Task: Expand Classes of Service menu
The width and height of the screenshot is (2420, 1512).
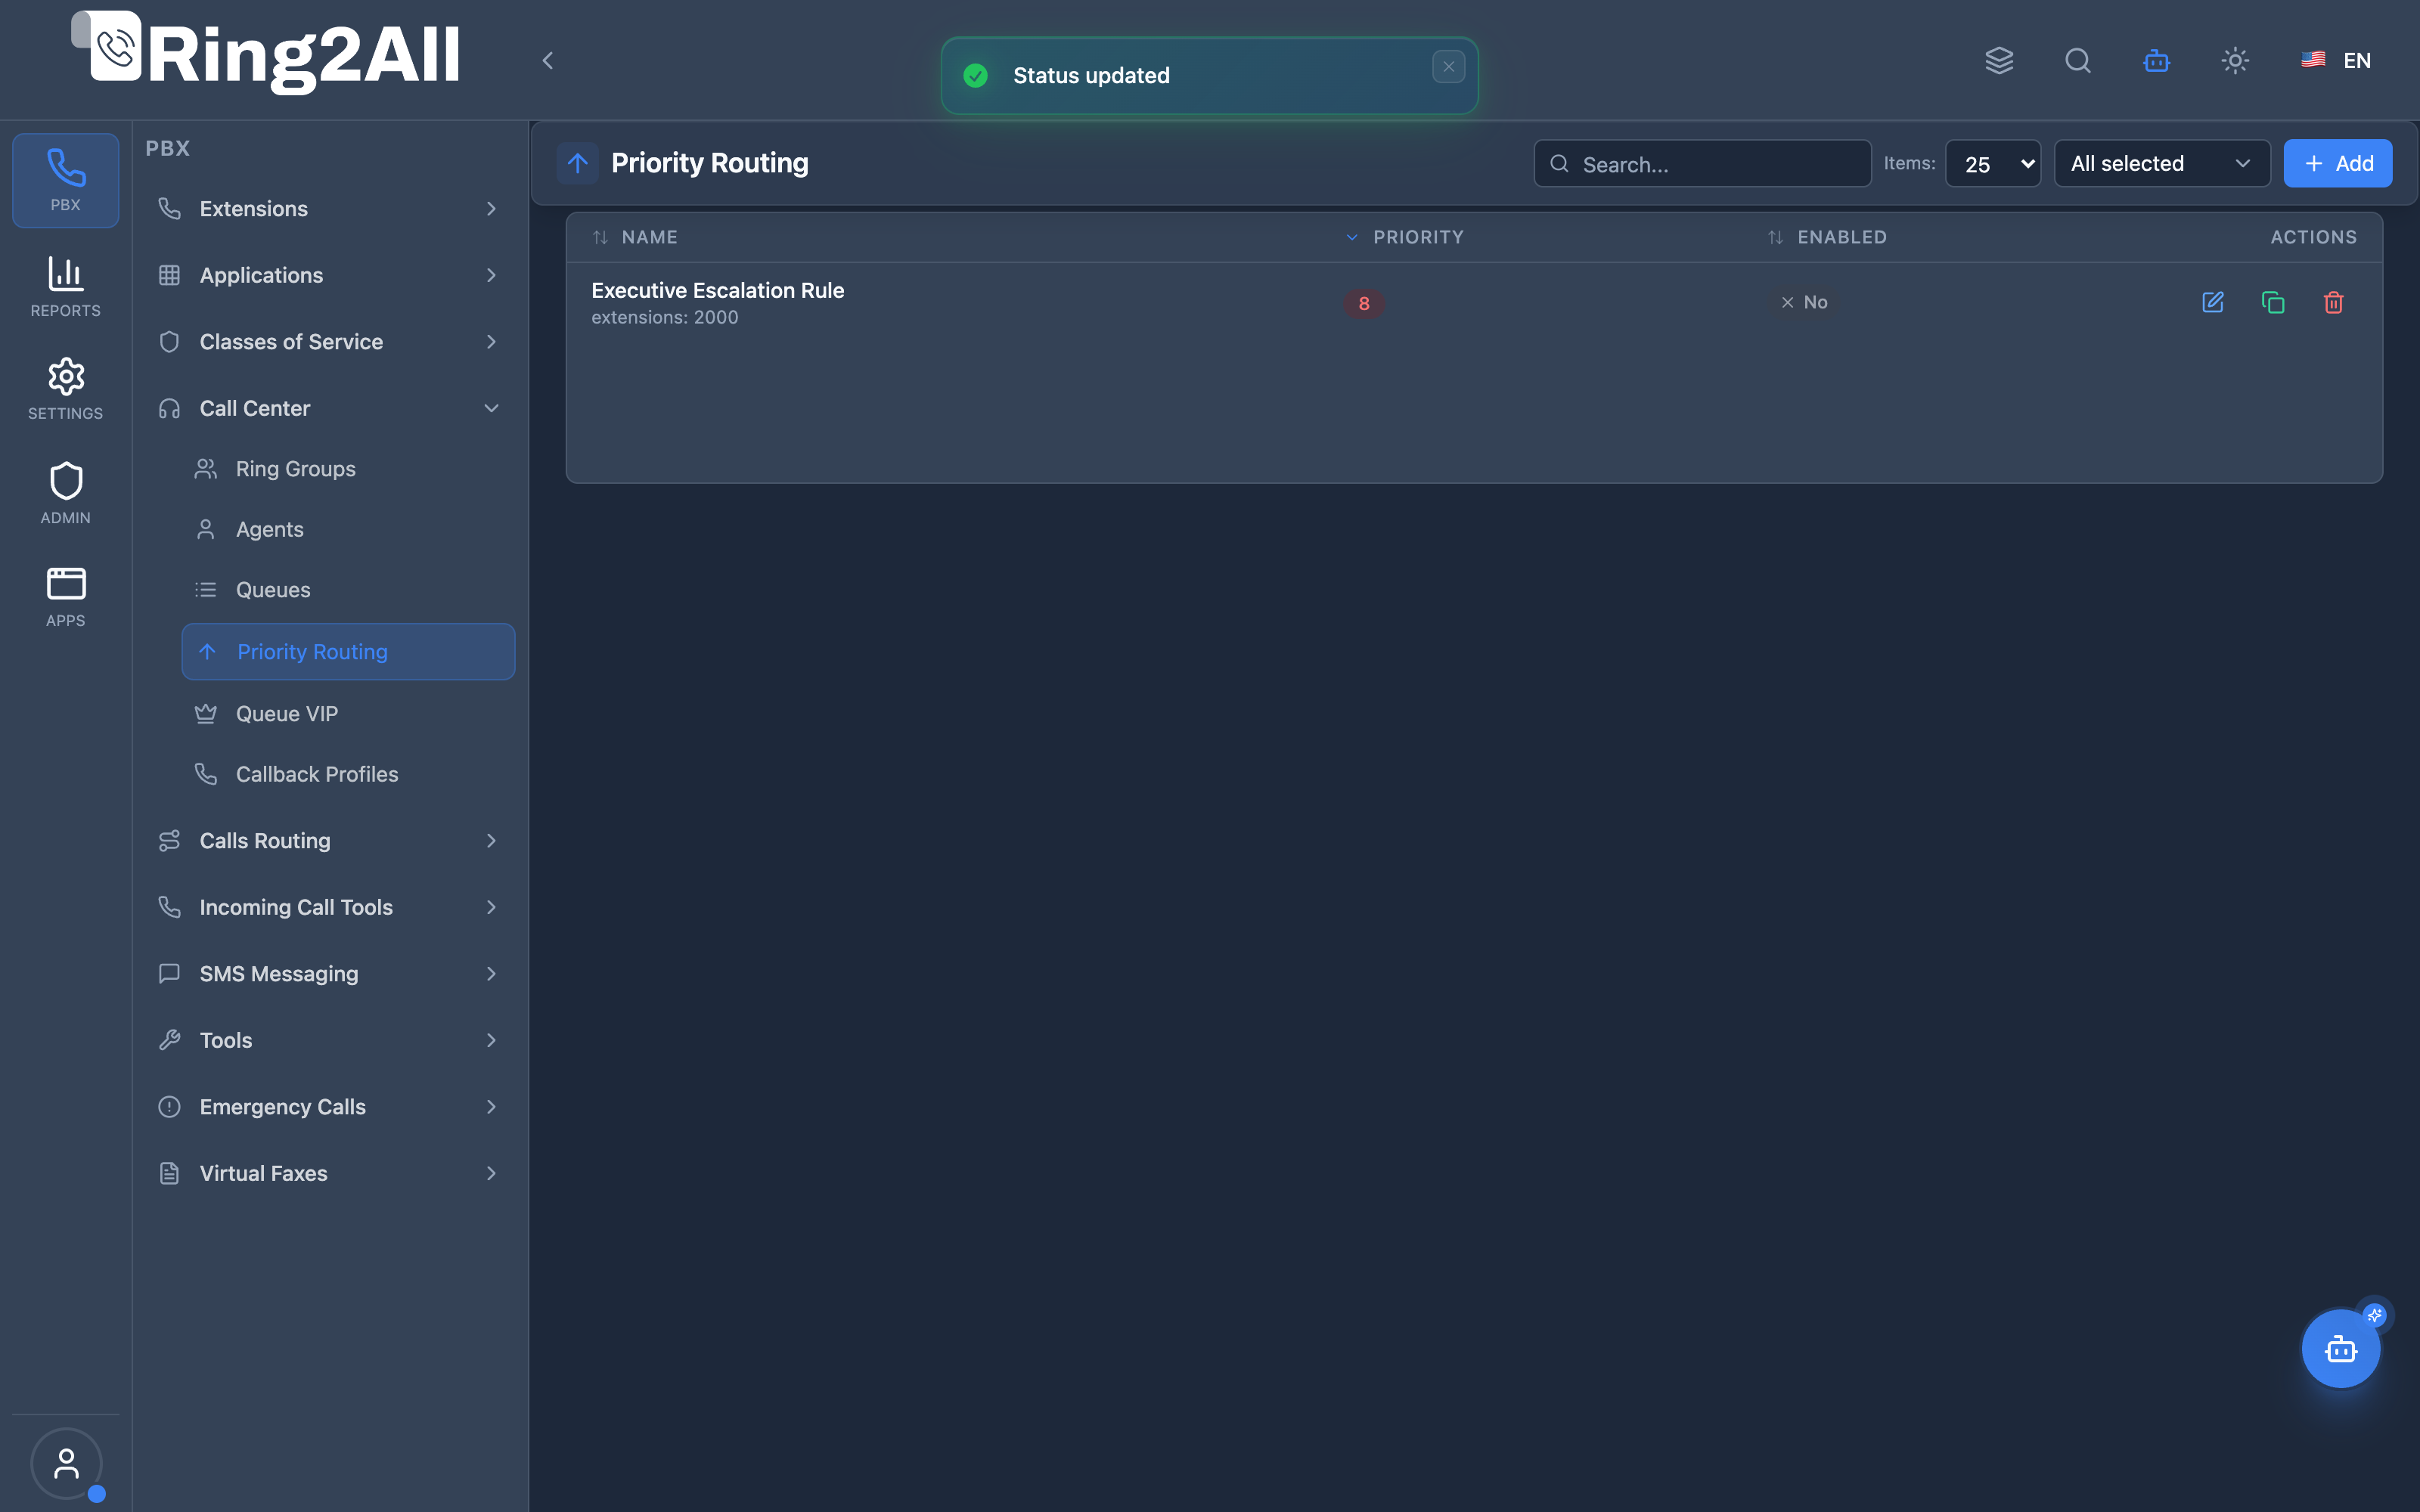Action: tap(329, 342)
